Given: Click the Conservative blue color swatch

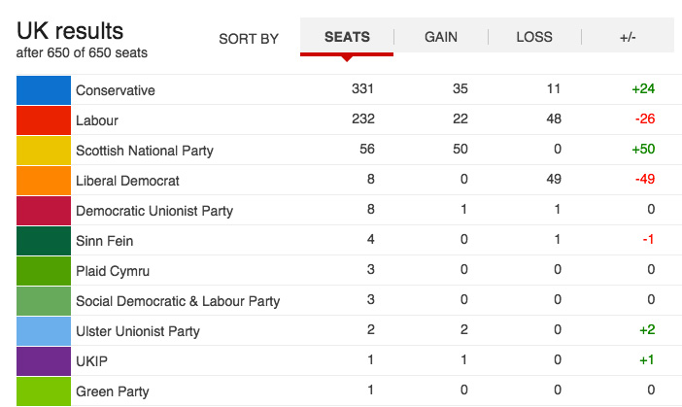Looking at the screenshot, I should click(46, 90).
